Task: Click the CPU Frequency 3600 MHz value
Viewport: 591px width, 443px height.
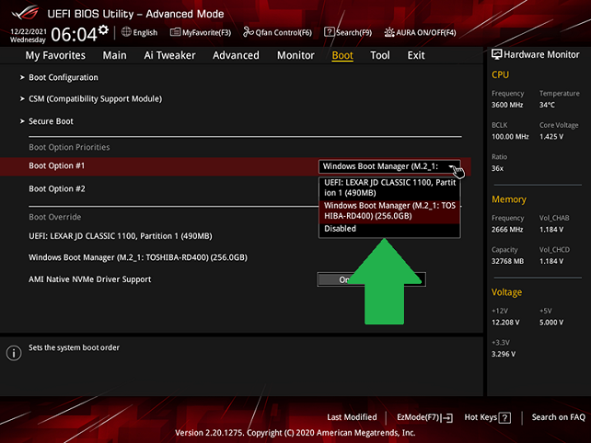Action: [x=507, y=105]
